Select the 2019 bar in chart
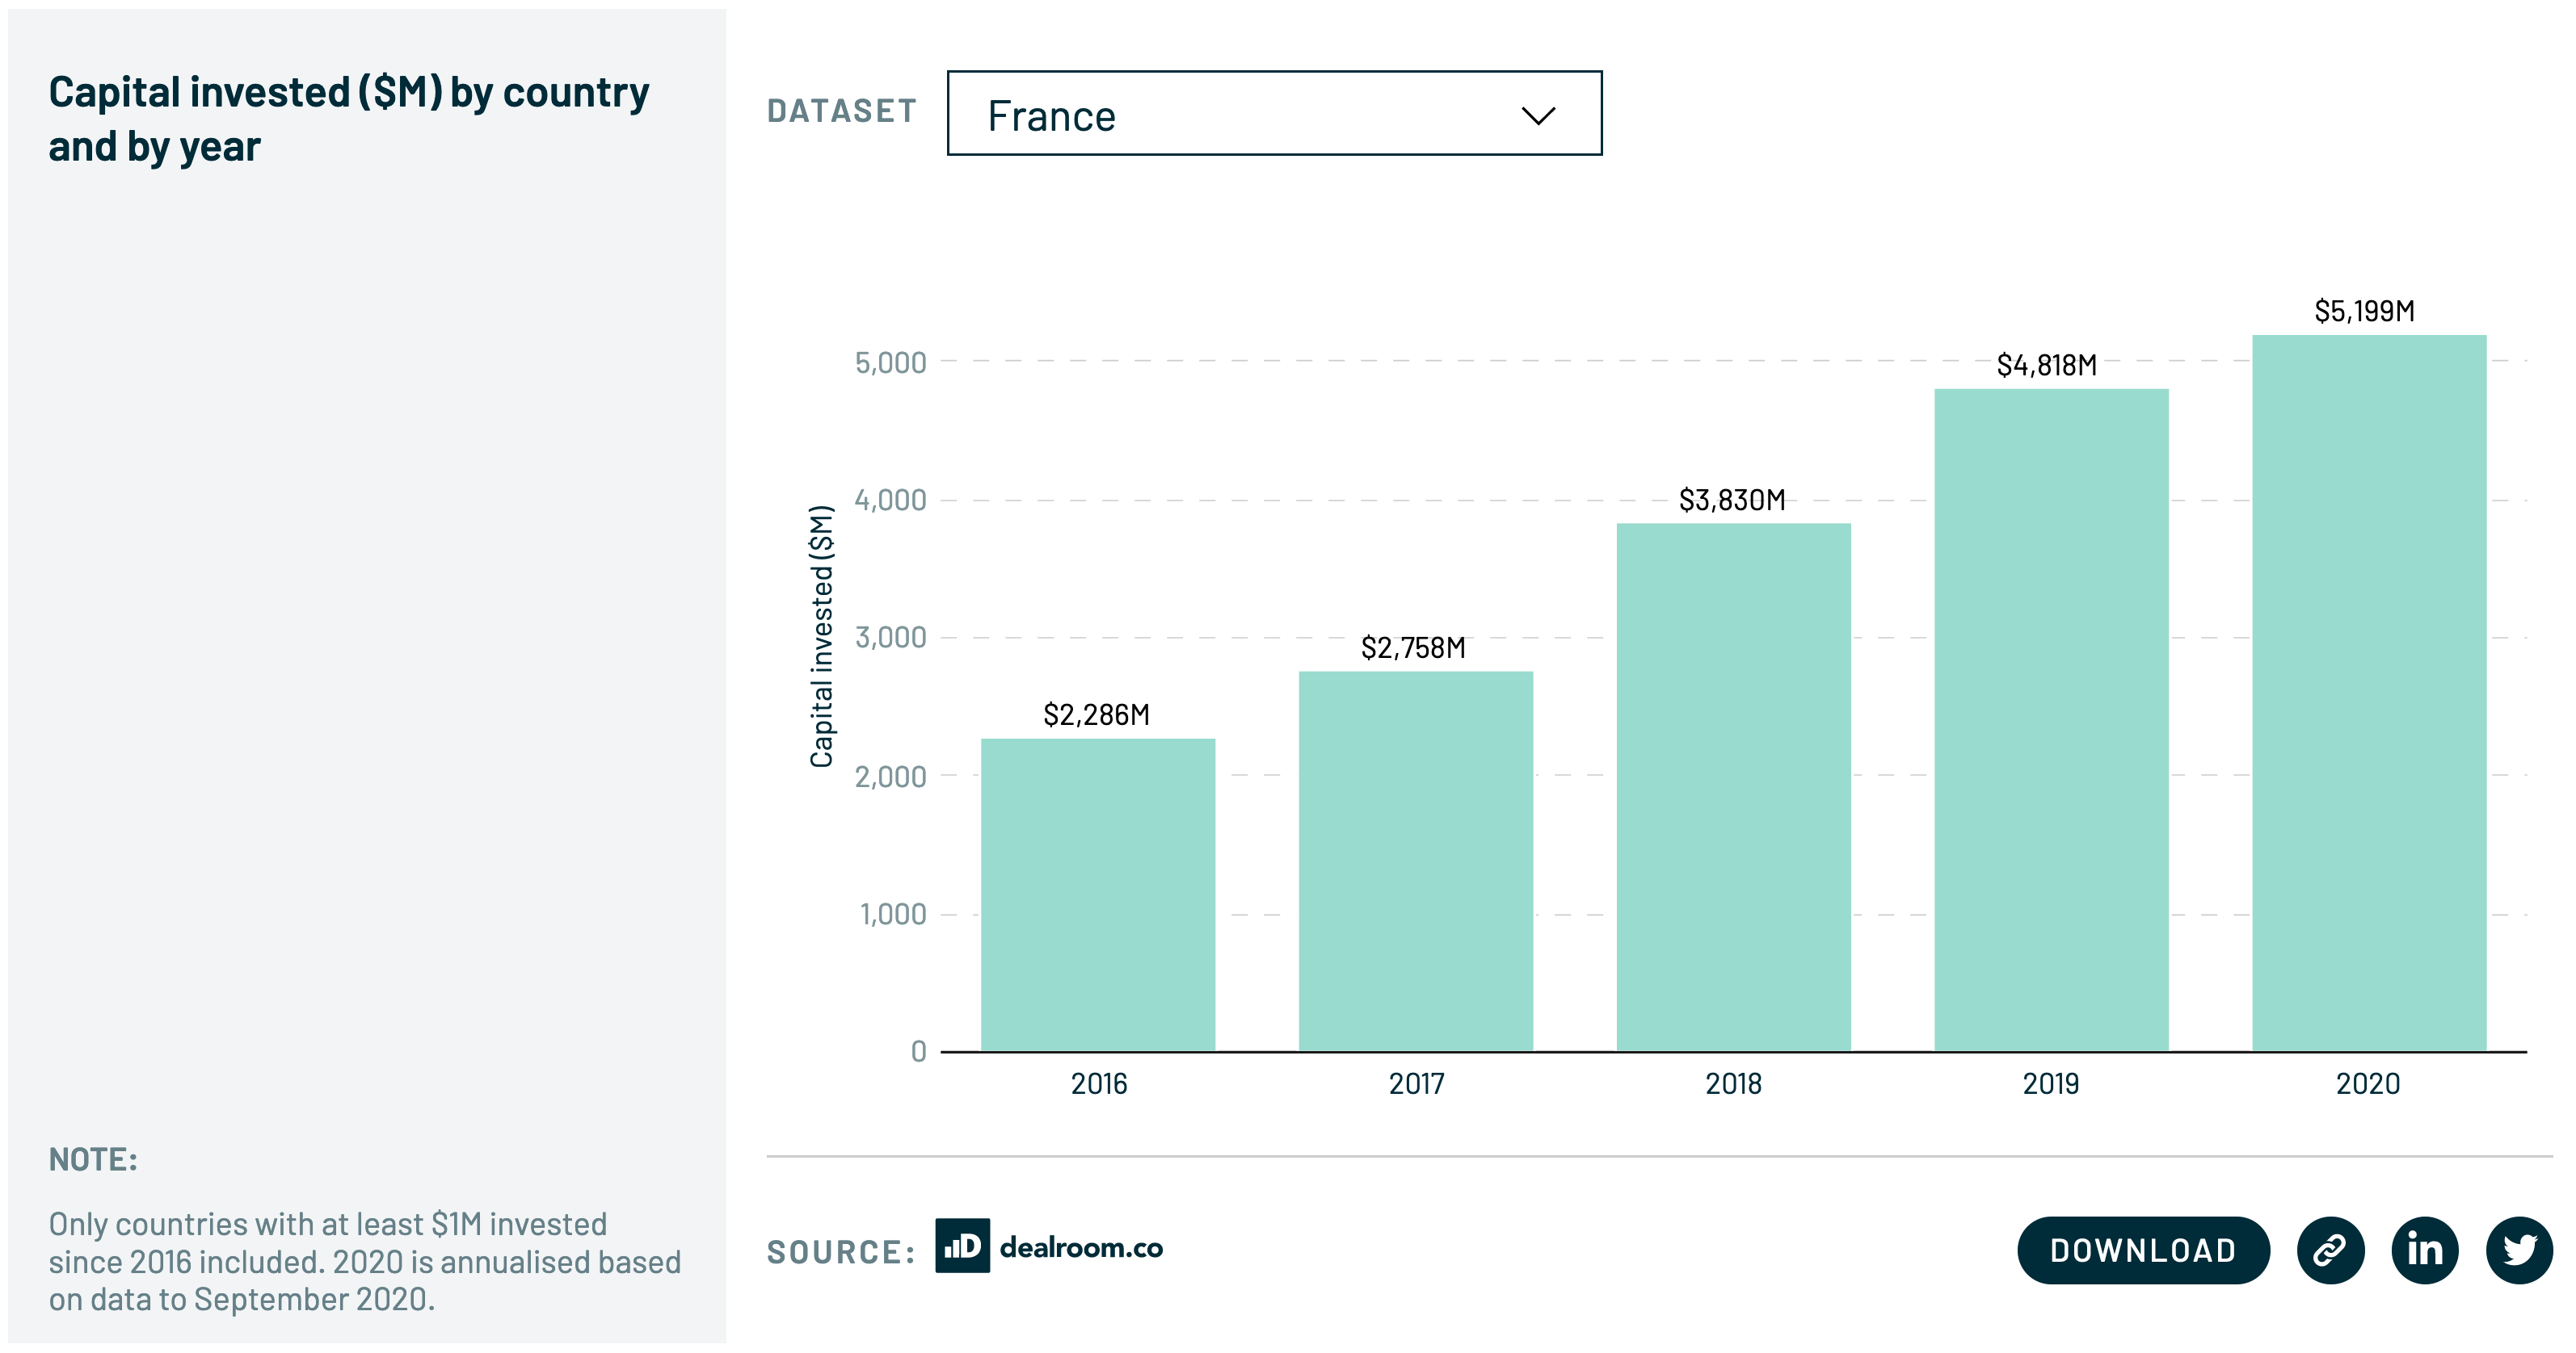2576x1353 pixels. pyautogui.click(x=2050, y=719)
